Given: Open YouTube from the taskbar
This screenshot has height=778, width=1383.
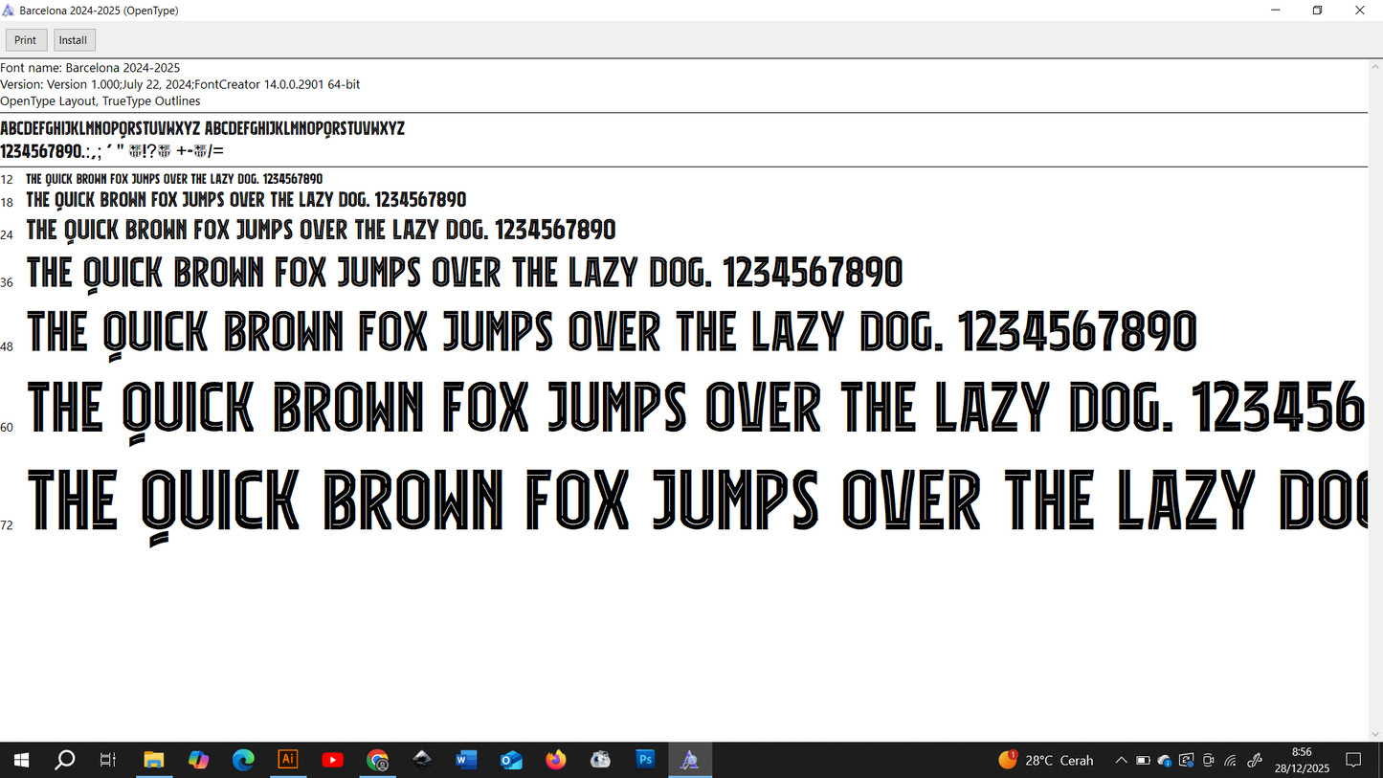Looking at the screenshot, I should tap(333, 759).
